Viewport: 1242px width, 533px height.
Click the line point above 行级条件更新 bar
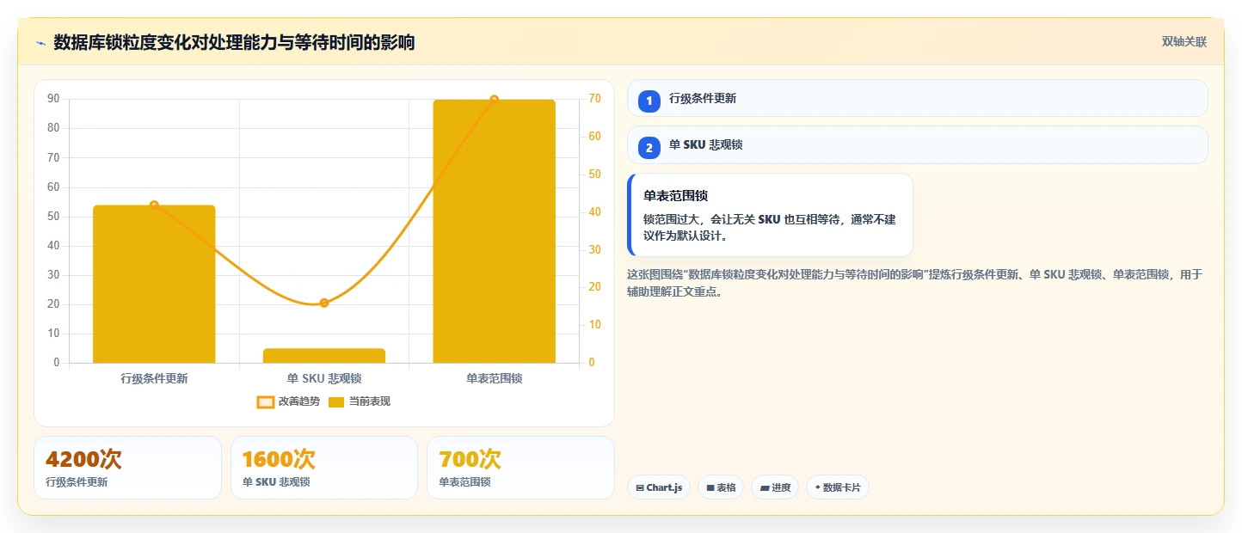[x=154, y=205]
